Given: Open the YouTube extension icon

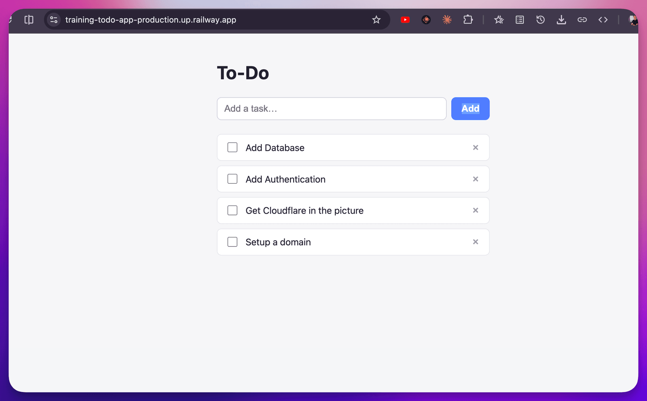Looking at the screenshot, I should (405, 20).
